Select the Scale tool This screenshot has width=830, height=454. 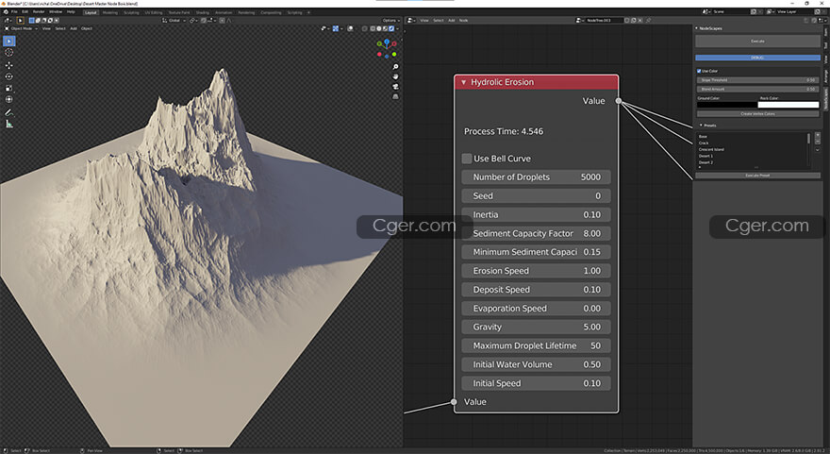click(x=9, y=88)
